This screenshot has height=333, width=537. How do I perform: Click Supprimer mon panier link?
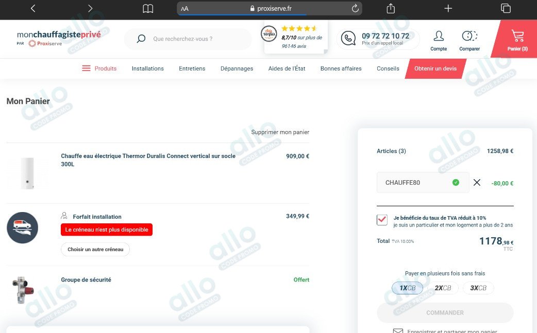[x=280, y=132]
